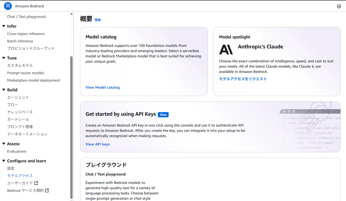Click the code snippet illustration
The height and width of the screenshot is (201, 346).
[310, 127]
